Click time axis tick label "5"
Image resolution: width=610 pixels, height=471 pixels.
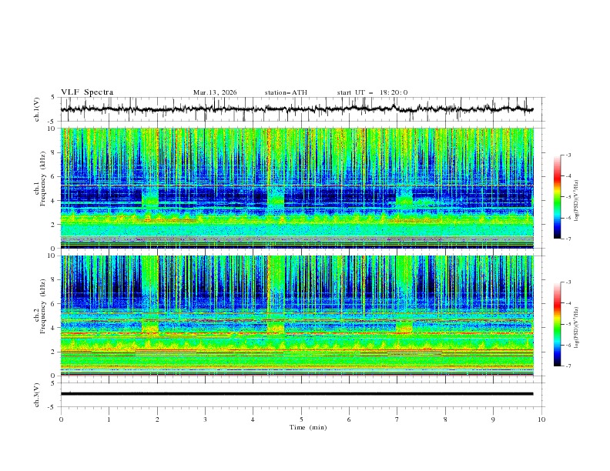(301, 419)
